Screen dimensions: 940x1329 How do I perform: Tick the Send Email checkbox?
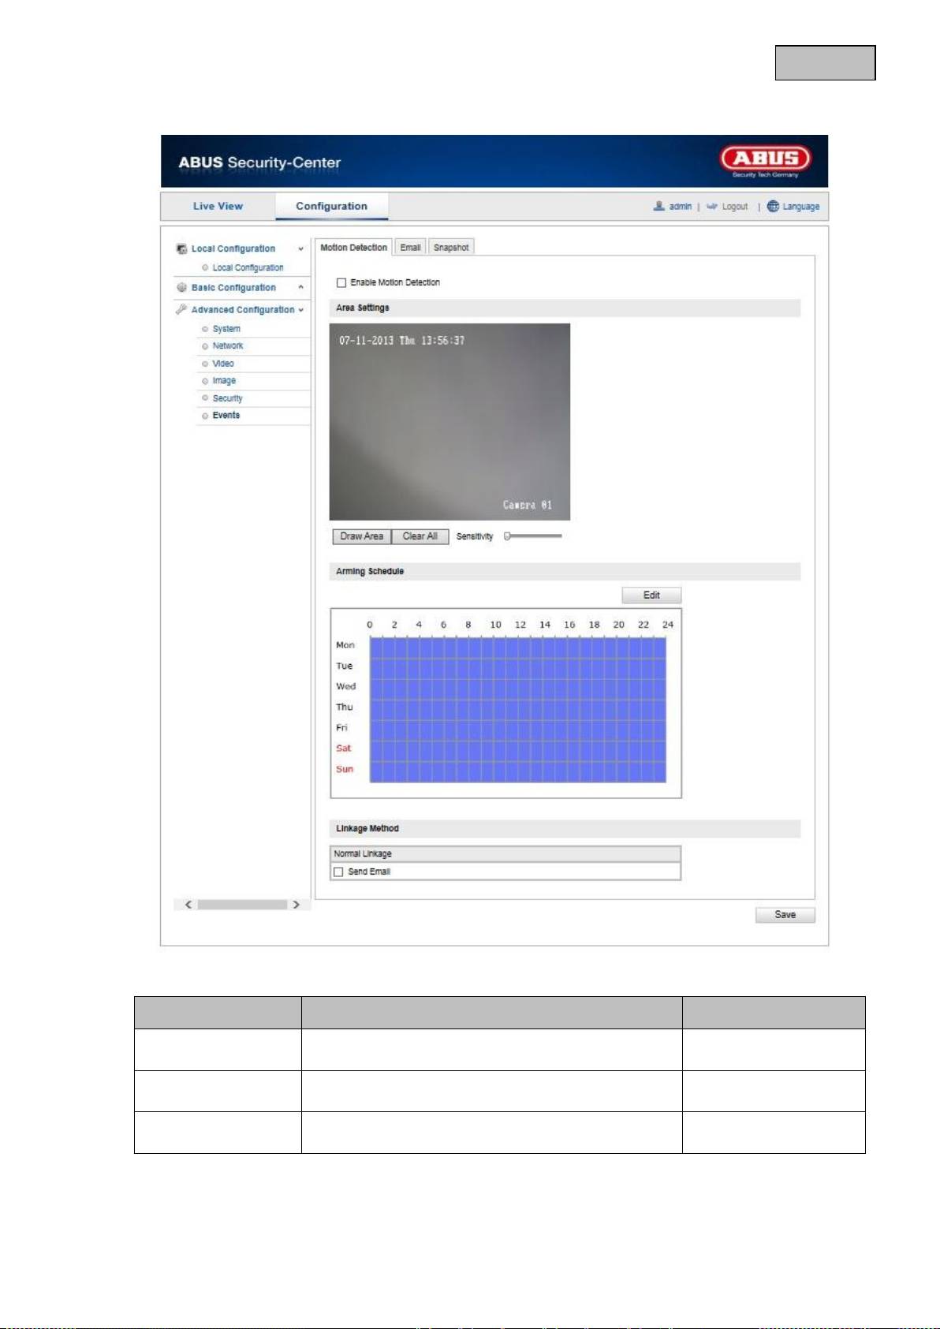pos(339,872)
